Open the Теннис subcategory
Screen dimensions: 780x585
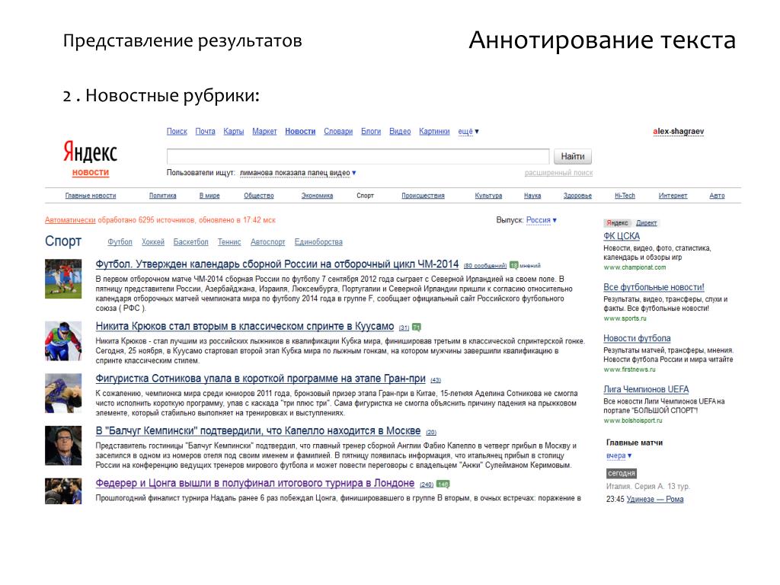[229, 241]
